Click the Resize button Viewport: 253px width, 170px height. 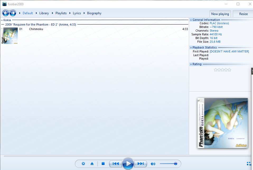click(x=243, y=14)
